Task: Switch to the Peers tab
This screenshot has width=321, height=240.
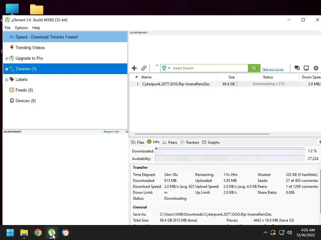Action: [170, 142]
